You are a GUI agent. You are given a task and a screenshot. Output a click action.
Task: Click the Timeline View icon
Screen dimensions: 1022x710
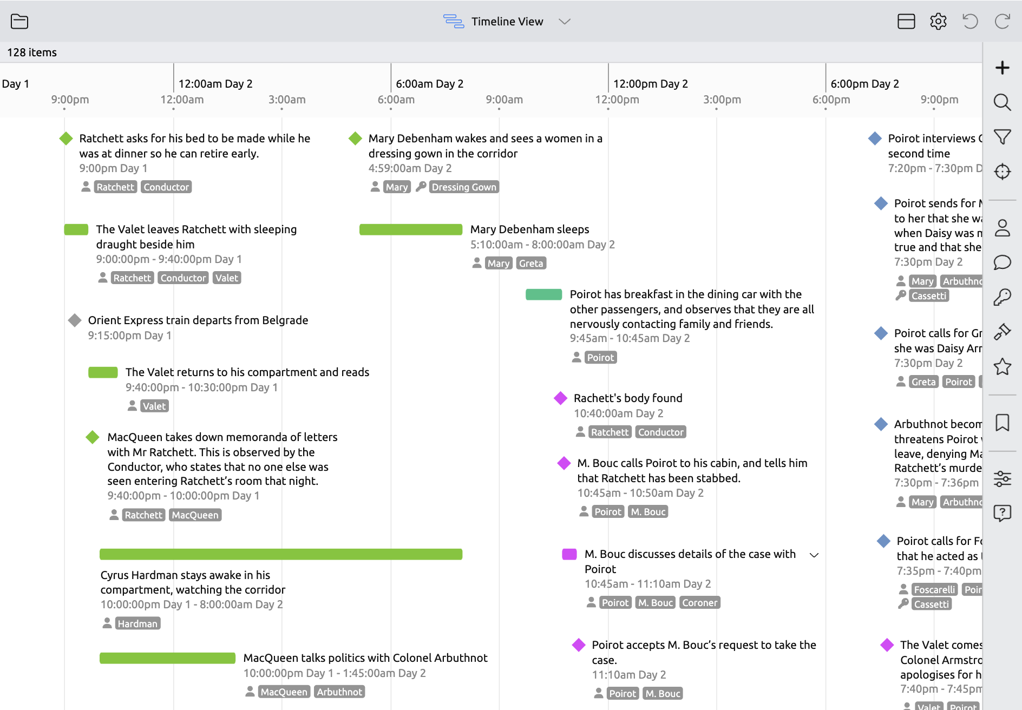pyautogui.click(x=453, y=21)
